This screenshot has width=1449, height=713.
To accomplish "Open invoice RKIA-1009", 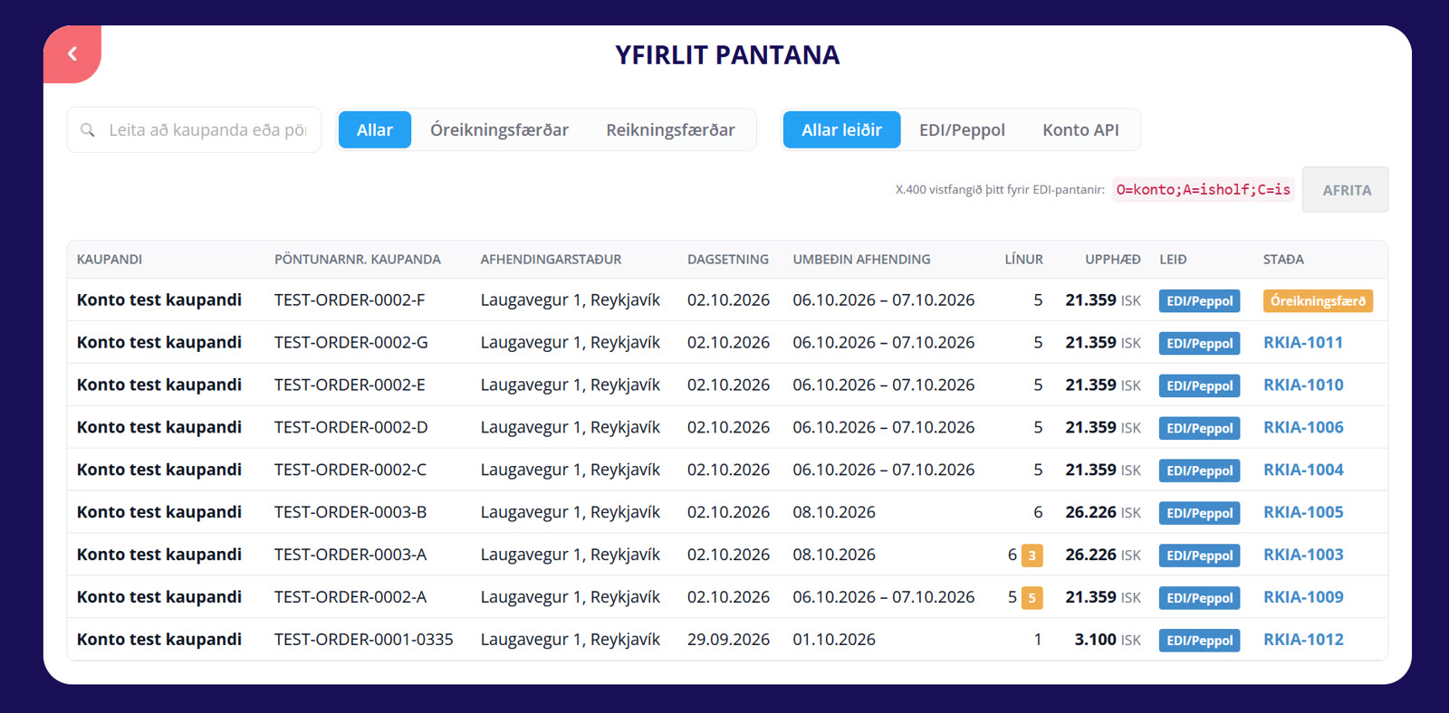I will (1302, 598).
